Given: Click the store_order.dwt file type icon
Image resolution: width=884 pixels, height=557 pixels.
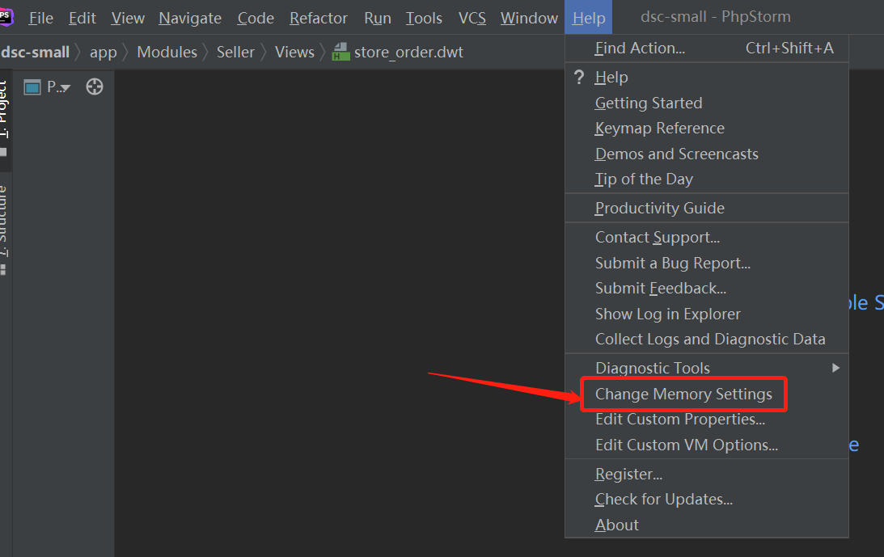Looking at the screenshot, I should [340, 52].
